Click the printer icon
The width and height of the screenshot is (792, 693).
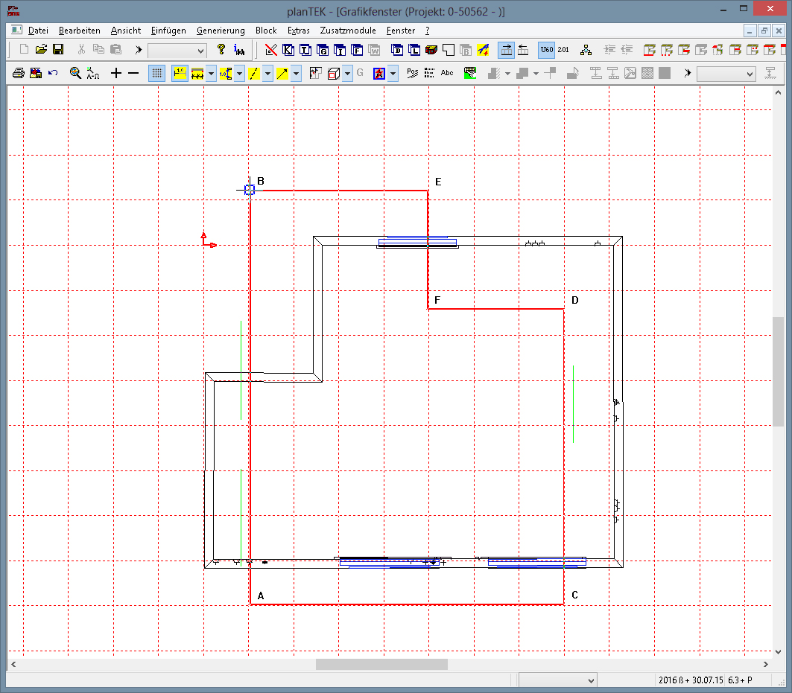[x=19, y=73]
